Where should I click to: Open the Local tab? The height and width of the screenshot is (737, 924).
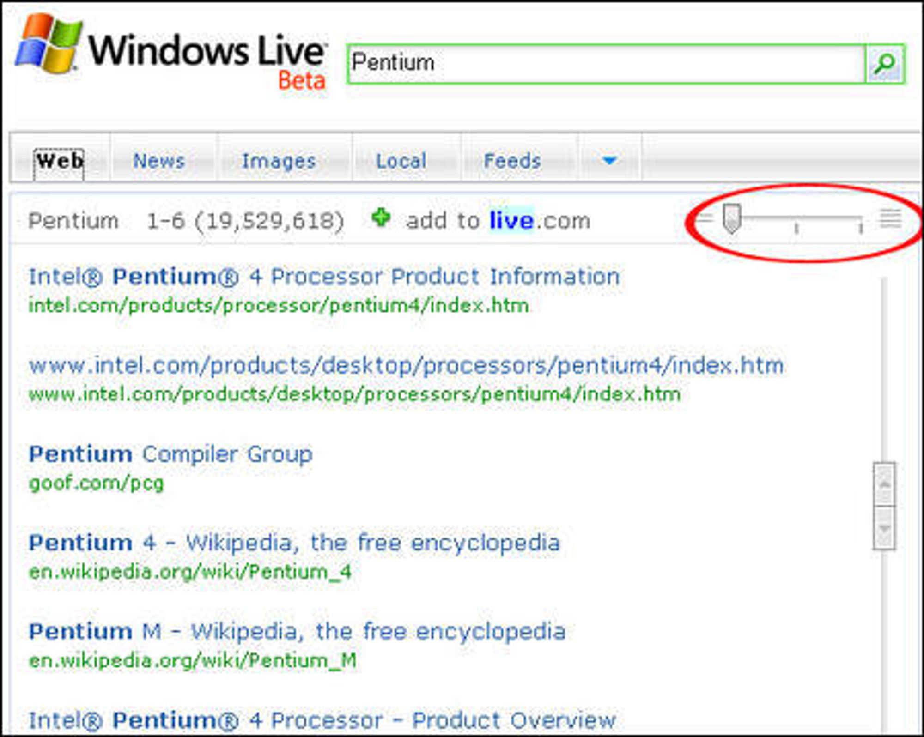401,161
